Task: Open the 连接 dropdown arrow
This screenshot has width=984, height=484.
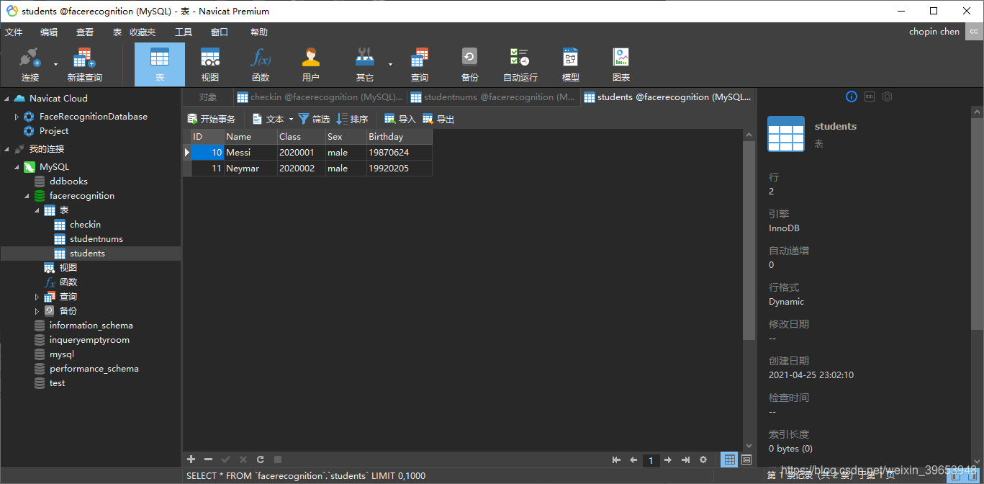Action: pos(55,65)
